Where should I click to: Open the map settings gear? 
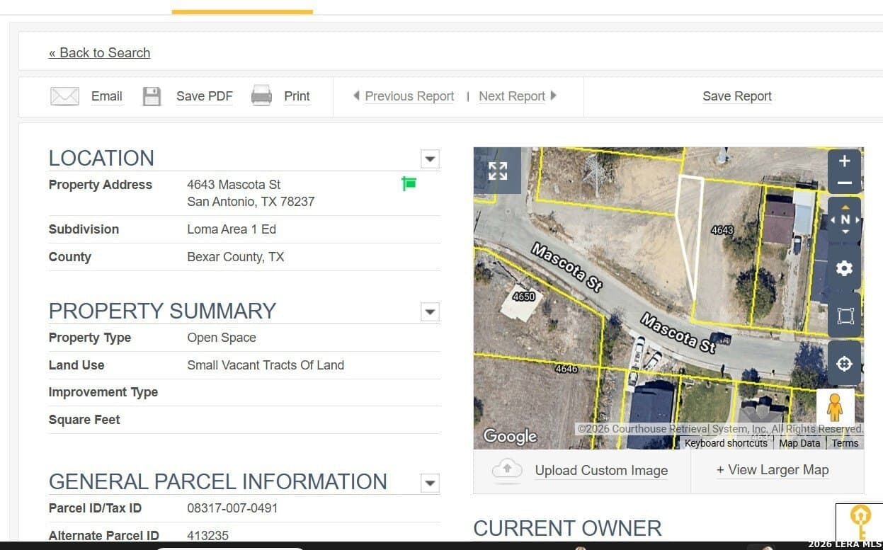[844, 268]
